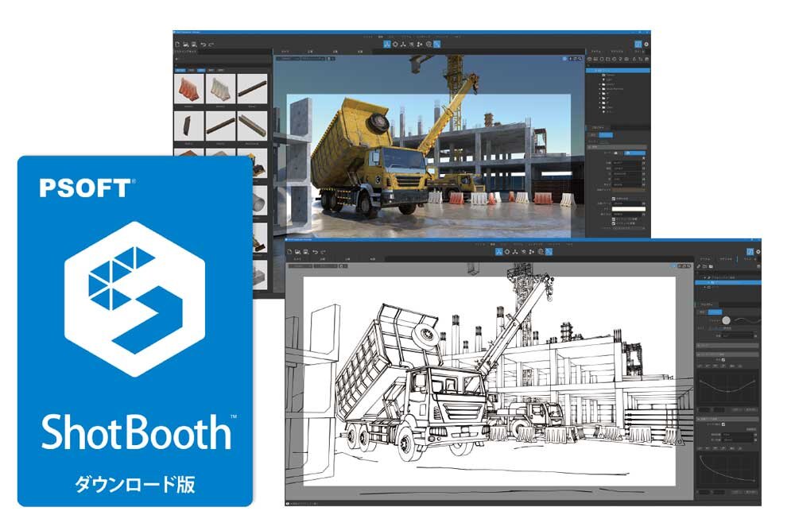The width and height of the screenshot is (795, 519).
Task: Choose the second center toolbar tool in line-art window
Action: (x=507, y=252)
